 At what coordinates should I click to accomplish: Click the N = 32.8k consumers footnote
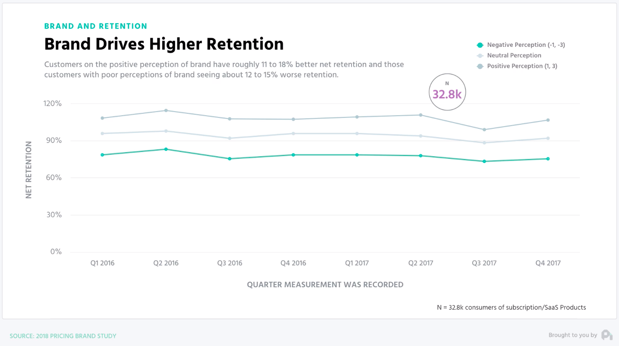click(511, 307)
